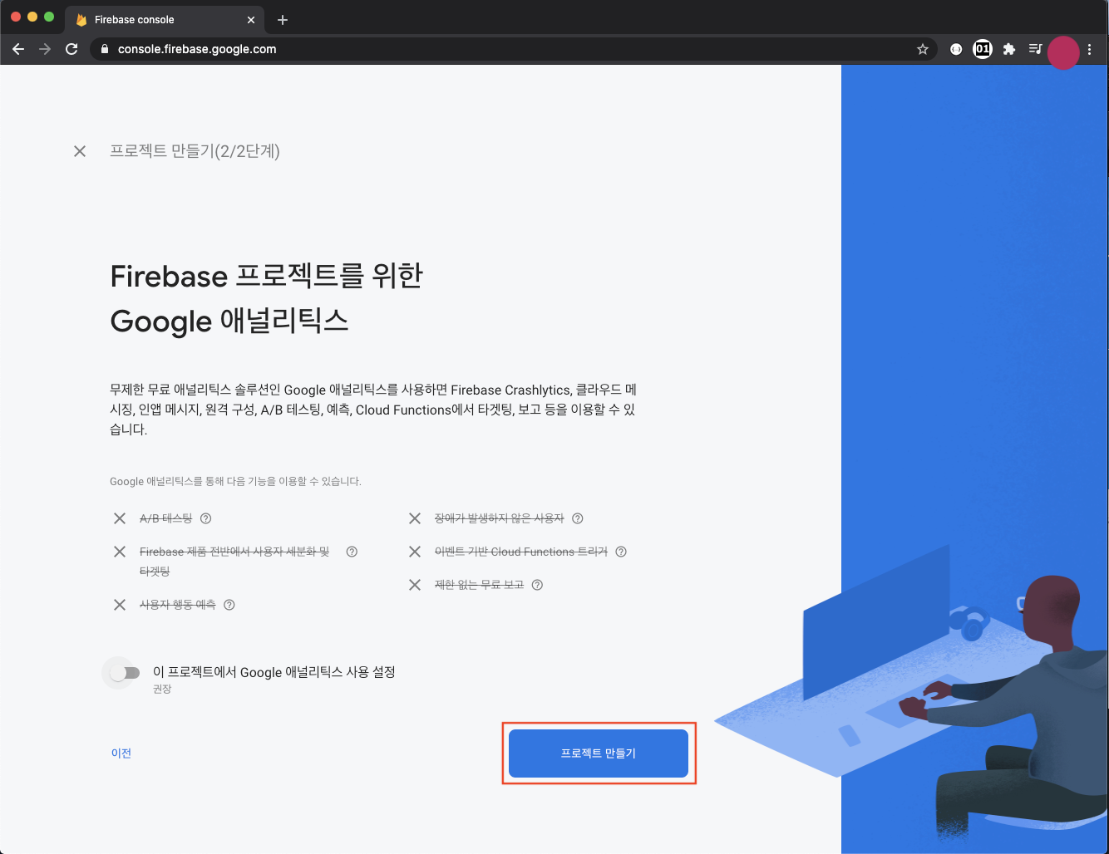Click the A/B 테스팅 feature text
The width and height of the screenshot is (1109, 854).
click(165, 518)
